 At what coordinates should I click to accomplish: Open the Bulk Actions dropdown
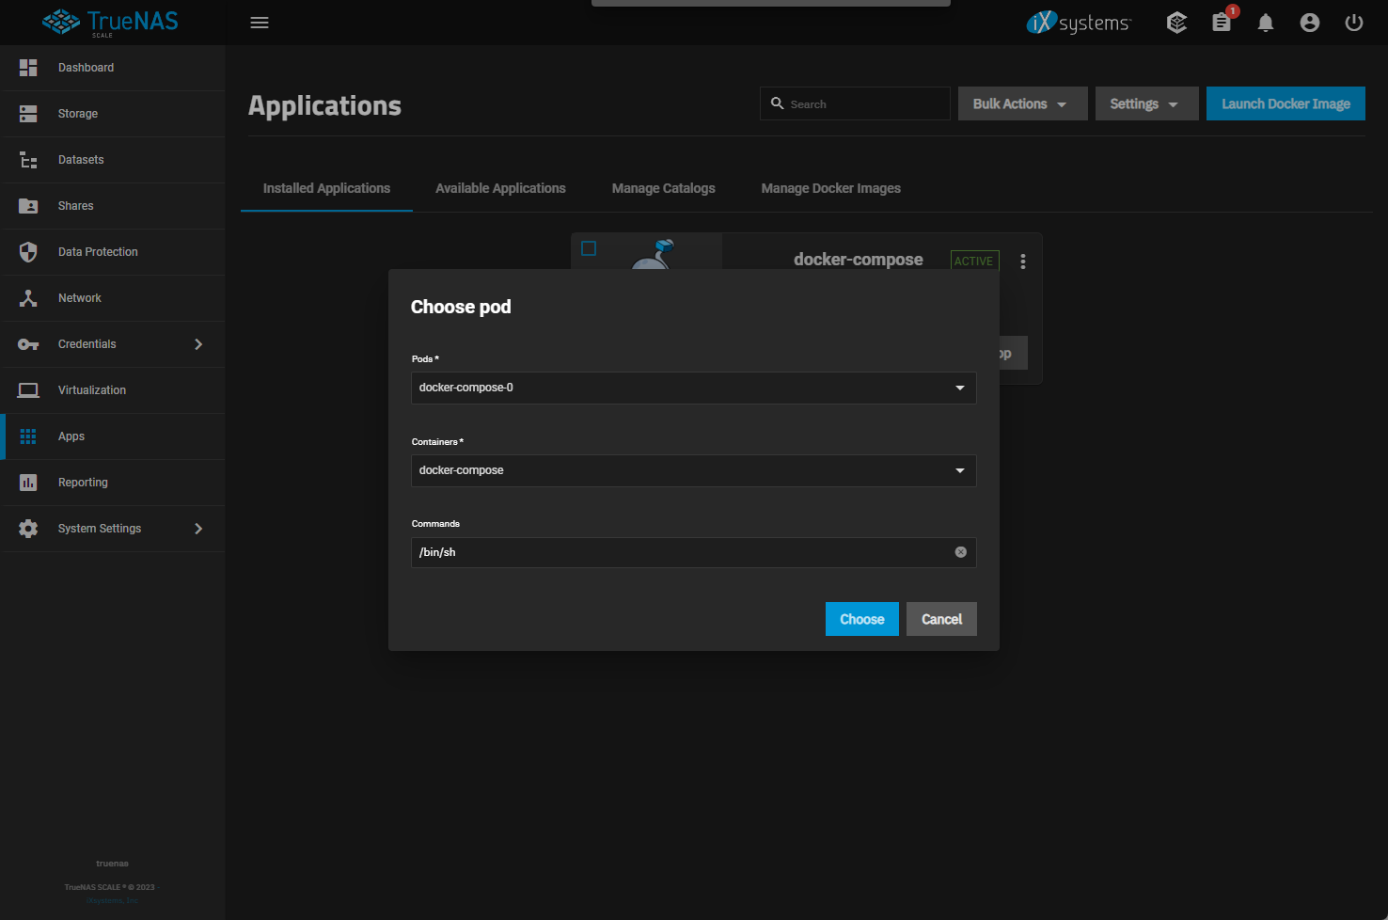pyautogui.click(x=1023, y=103)
